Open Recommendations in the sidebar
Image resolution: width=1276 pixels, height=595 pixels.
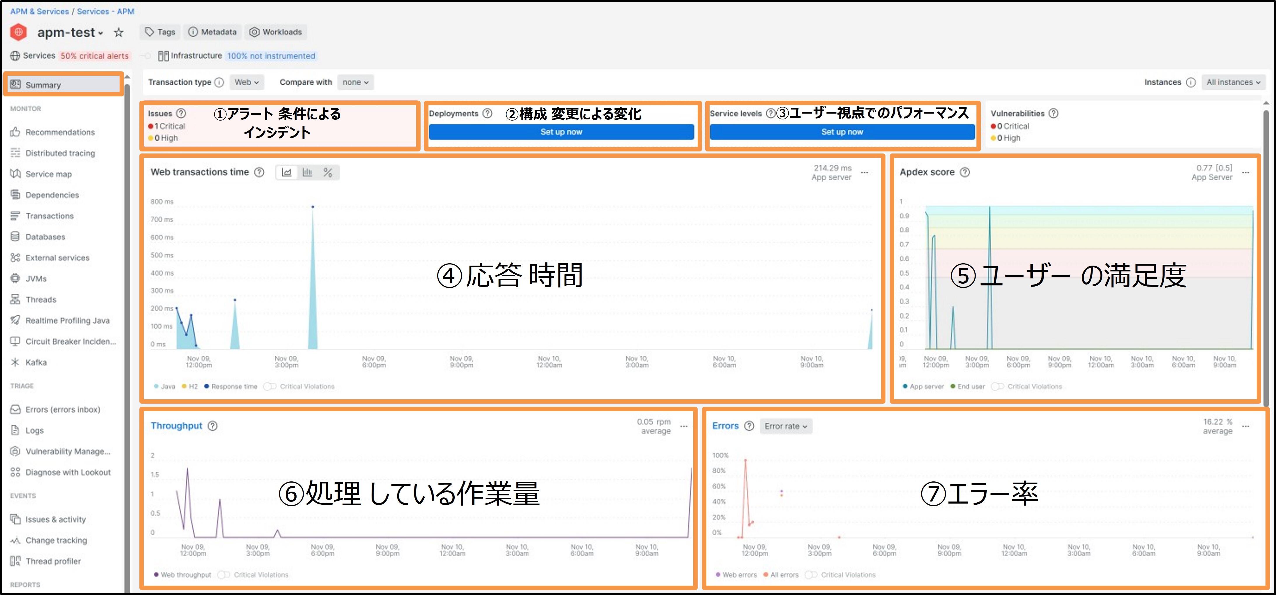pyautogui.click(x=60, y=132)
